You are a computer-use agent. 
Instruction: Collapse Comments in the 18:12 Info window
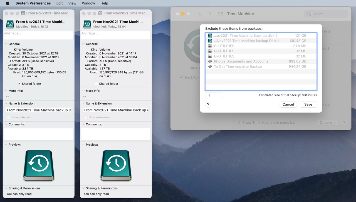point(6,124)
